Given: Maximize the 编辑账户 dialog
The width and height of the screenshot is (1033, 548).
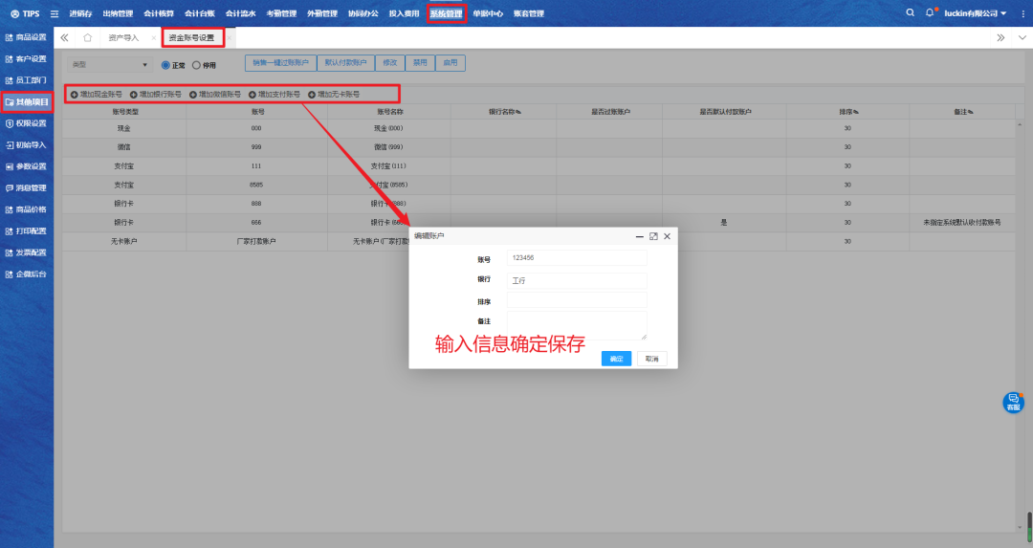Looking at the screenshot, I should [653, 235].
